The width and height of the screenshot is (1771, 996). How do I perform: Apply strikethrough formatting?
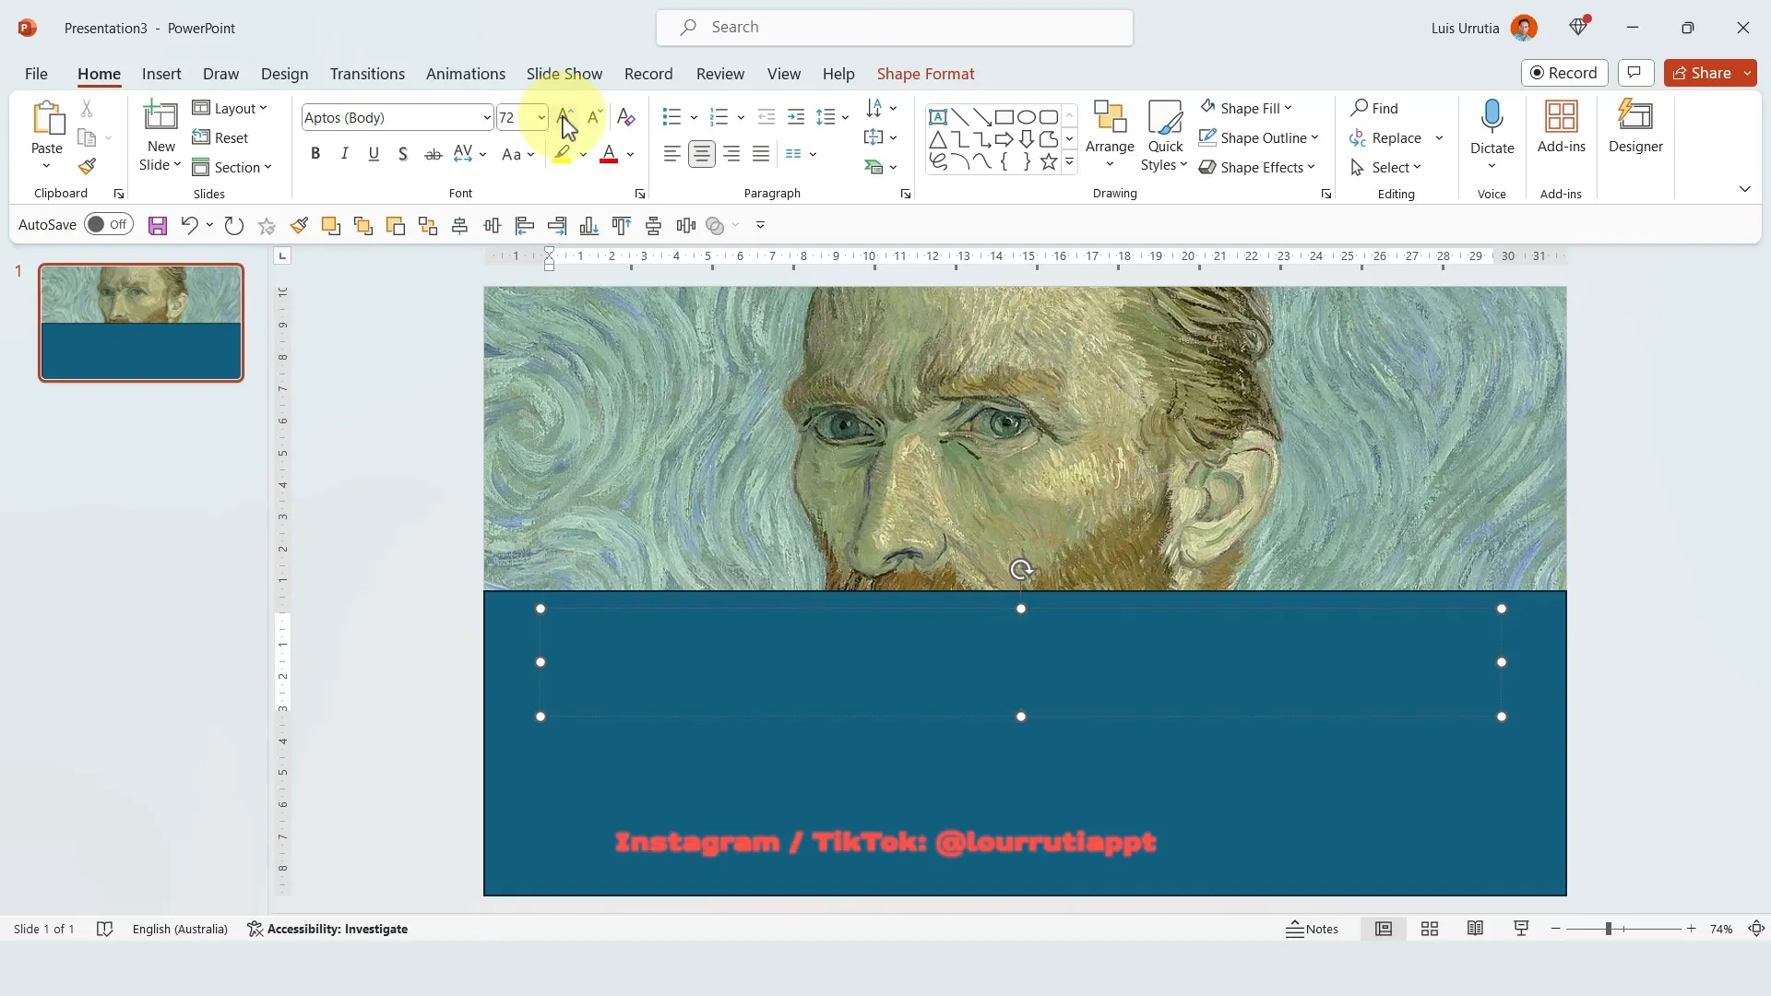pos(433,154)
